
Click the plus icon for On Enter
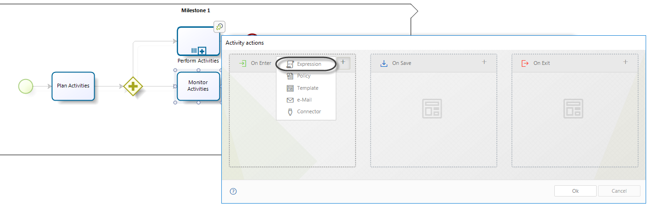click(x=343, y=63)
